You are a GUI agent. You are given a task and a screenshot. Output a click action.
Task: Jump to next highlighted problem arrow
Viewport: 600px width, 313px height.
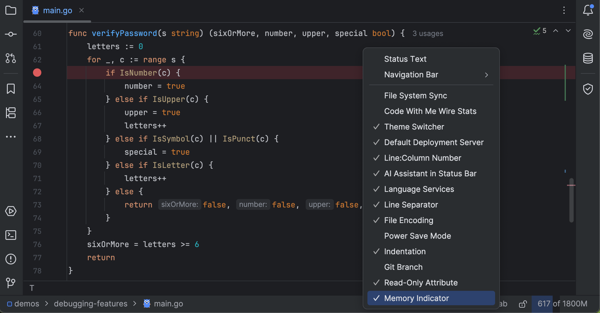(x=568, y=31)
